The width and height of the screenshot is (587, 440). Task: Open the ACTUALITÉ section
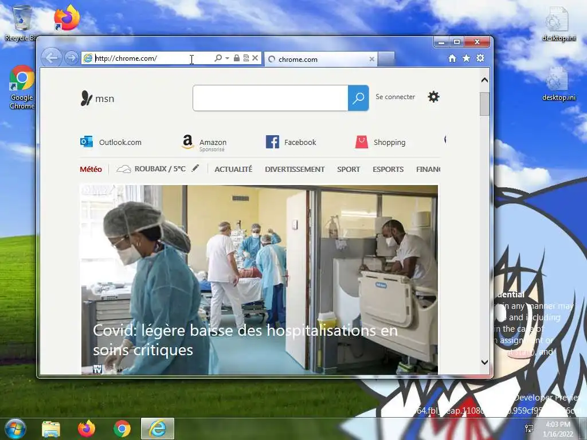tap(233, 169)
